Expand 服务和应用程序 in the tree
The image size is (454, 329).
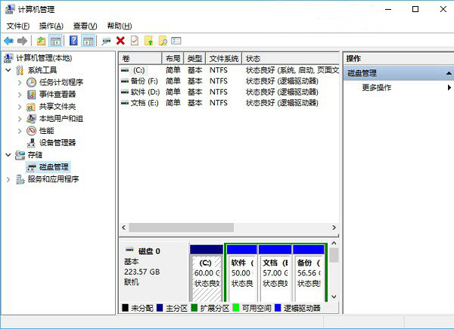pyautogui.click(x=8, y=179)
